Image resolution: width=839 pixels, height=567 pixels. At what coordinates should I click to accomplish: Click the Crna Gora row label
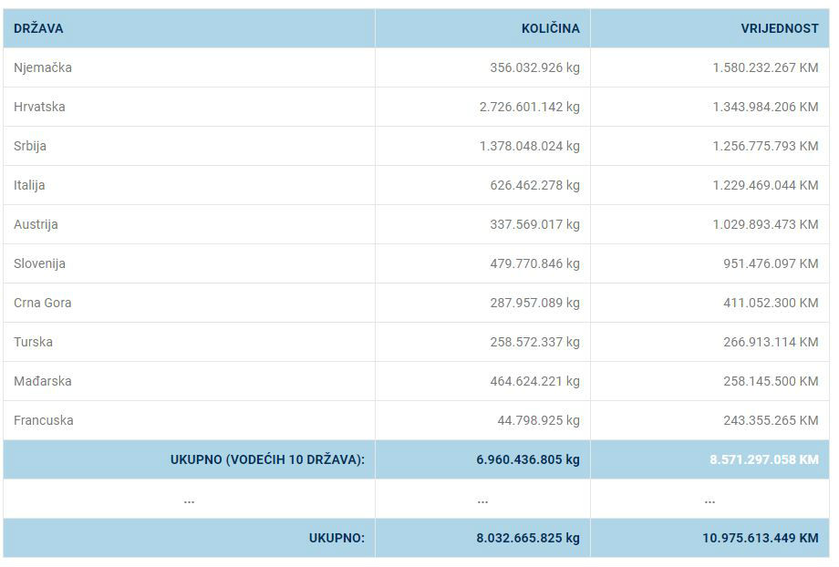(42, 303)
